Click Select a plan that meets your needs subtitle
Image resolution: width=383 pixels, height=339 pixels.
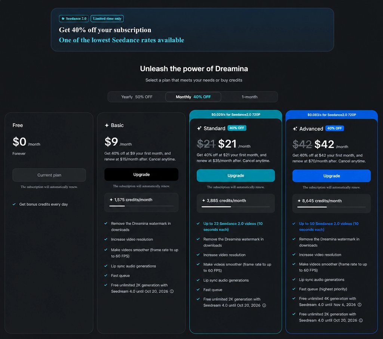pyautogui.click(x=194, y=80)
